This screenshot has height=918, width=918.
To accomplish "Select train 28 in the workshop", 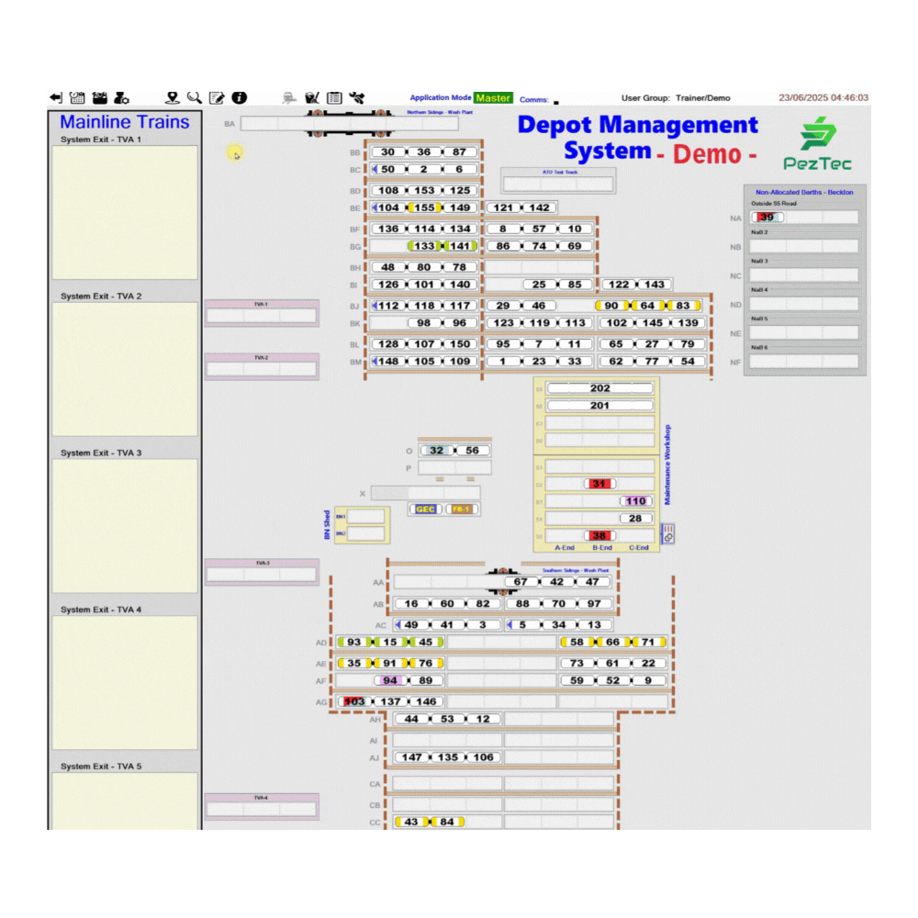I will pos(635,518).
